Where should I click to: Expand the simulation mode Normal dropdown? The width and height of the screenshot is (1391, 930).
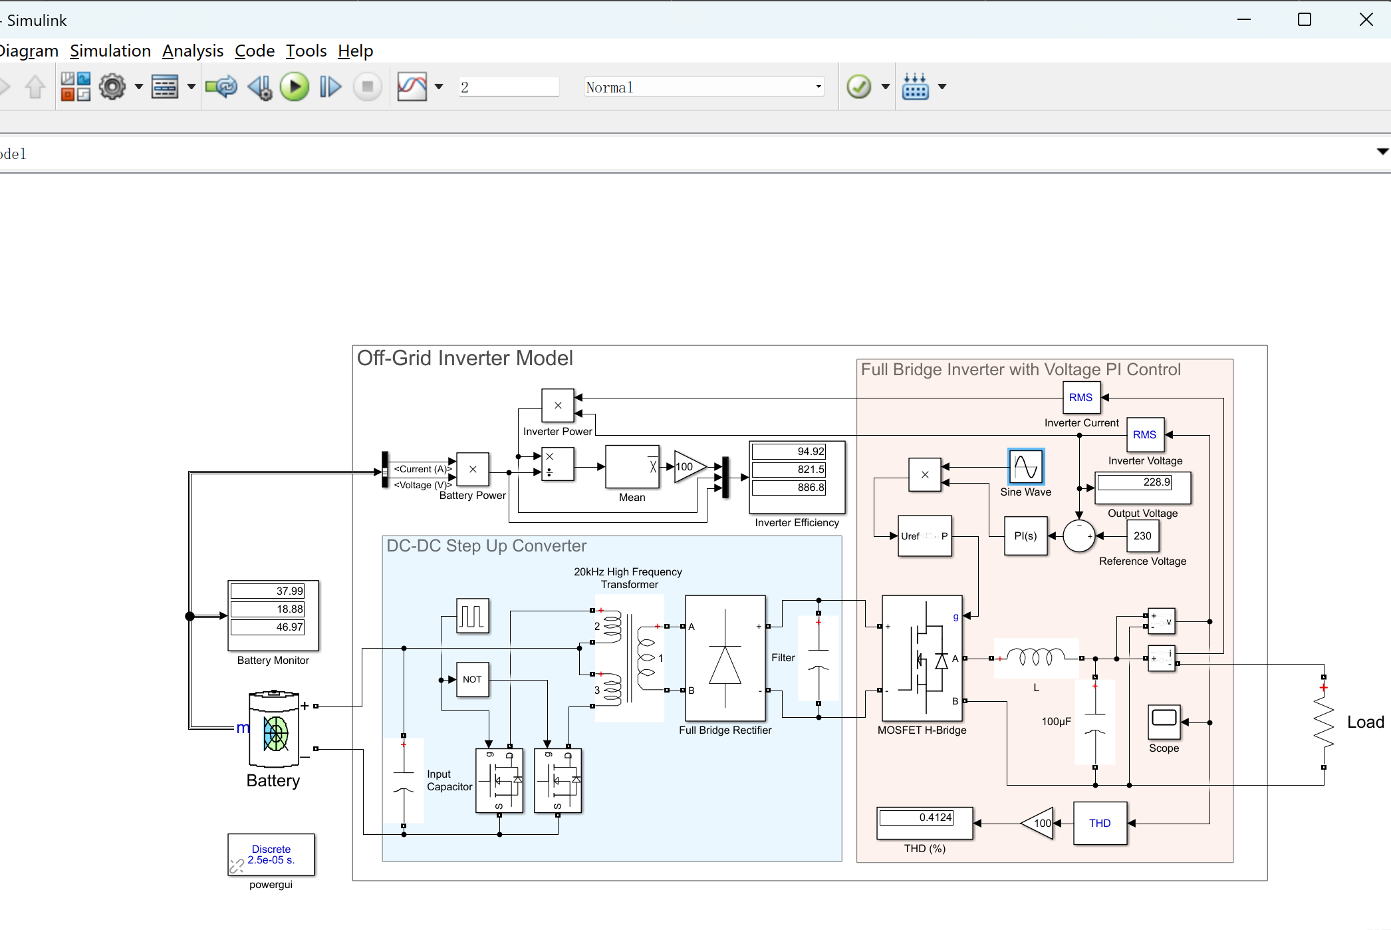click(x=819, y=87)
